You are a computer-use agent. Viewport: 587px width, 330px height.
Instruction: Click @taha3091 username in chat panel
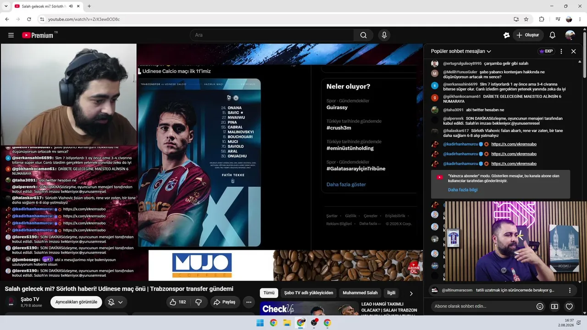pos(453,110)
